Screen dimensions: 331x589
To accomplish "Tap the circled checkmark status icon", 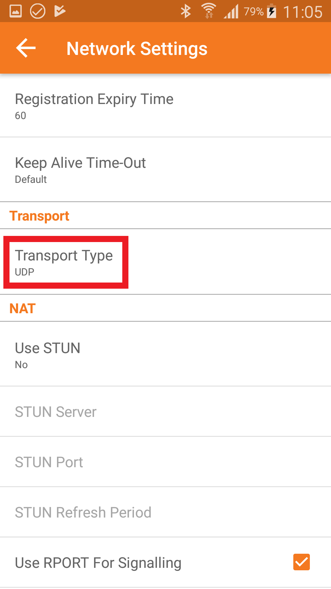I will coord(37,11).
